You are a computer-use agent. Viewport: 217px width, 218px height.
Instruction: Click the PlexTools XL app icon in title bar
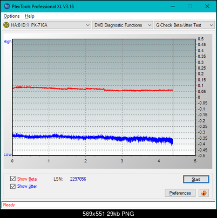coord(7,6)
